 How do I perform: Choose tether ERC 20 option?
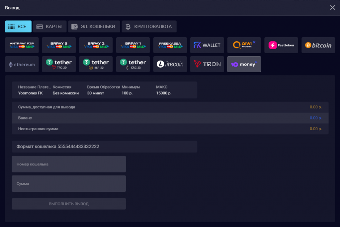tap(133, 64)
